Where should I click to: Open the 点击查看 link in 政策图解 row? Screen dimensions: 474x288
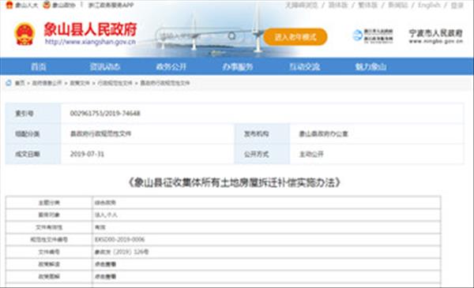coord(105,276)
